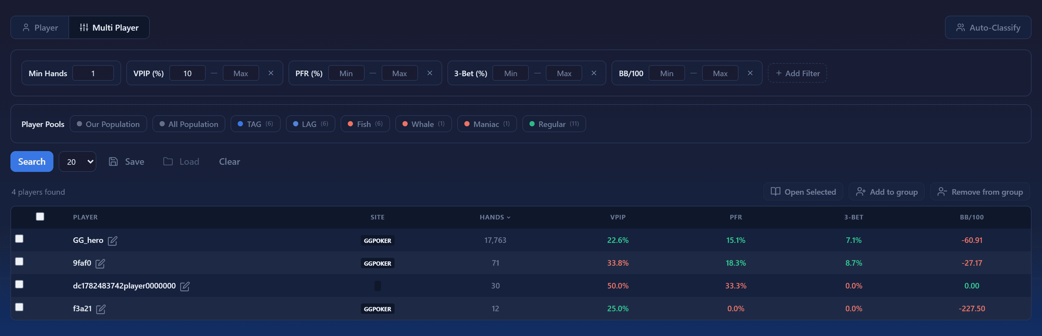Click the PLAYER column header
The width and height of the screenshot is (1042, 336).
tap(85, 217)
